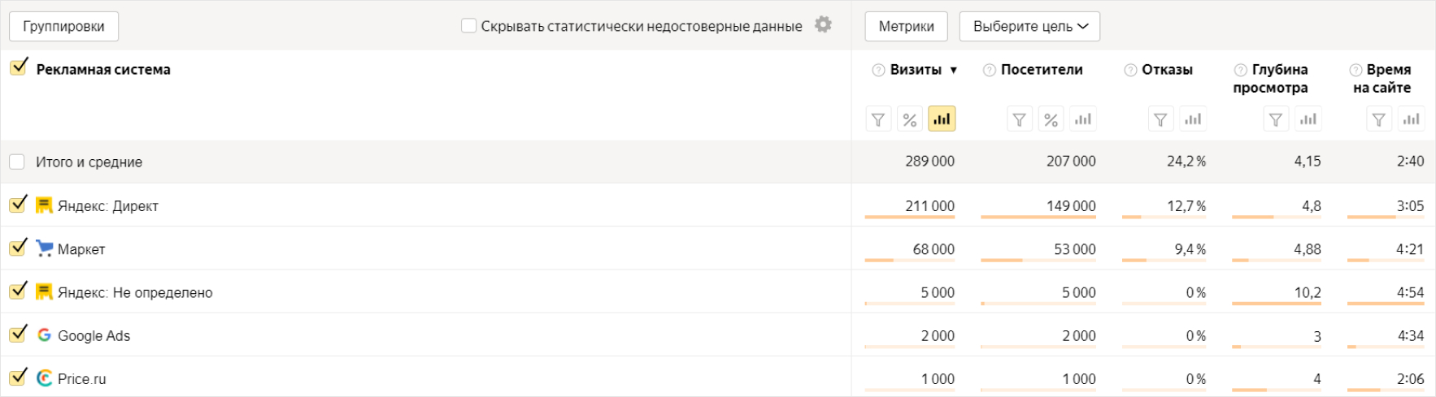Click bar chart icon under Отказы

tap(1193, 119)
